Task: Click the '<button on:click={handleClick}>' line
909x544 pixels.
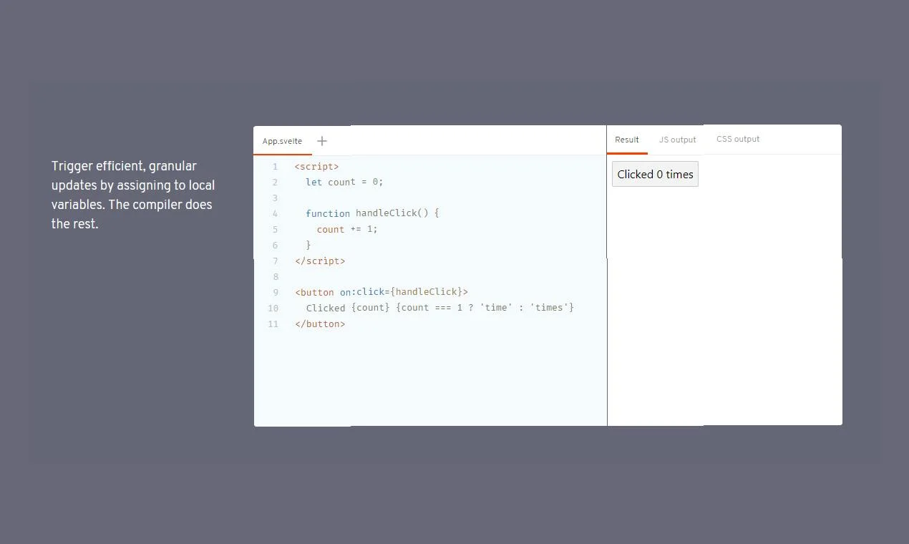Action: (x=381, y=292)
